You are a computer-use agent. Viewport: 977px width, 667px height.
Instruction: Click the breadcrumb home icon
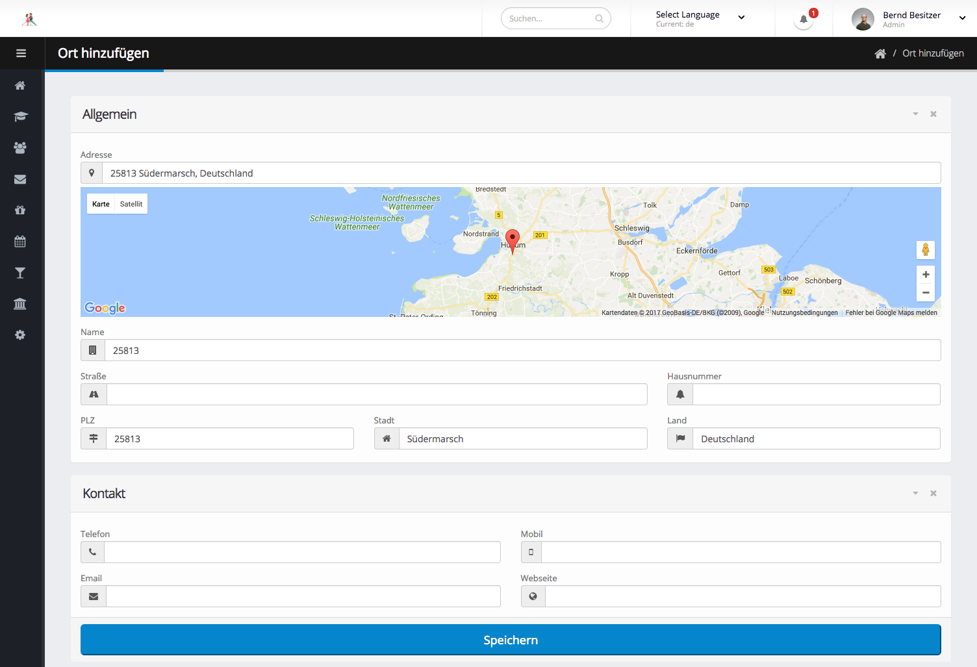tap(880, 54)
